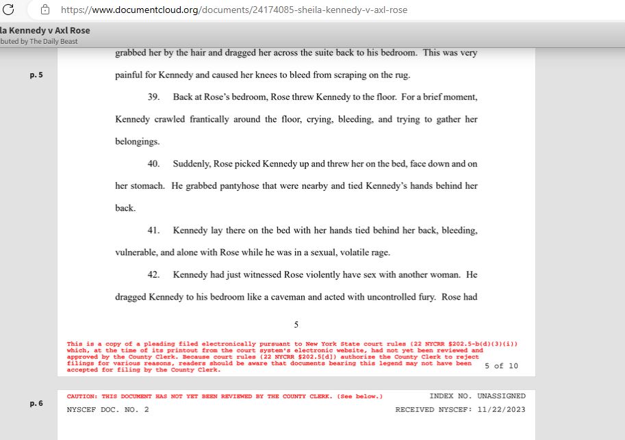This screenshot has height=440, width=625.
Task: Click the word "back." ending paragraph 40
Action: [125, 208]
